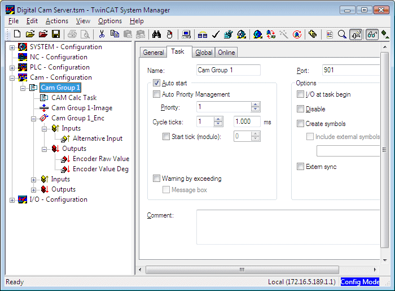This screenshot has width=395, height=291.
Task: Click the list view toolbar icon
Action: tap(329, 34)
